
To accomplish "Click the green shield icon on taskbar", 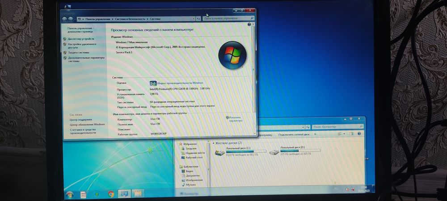I will point(97,194).
